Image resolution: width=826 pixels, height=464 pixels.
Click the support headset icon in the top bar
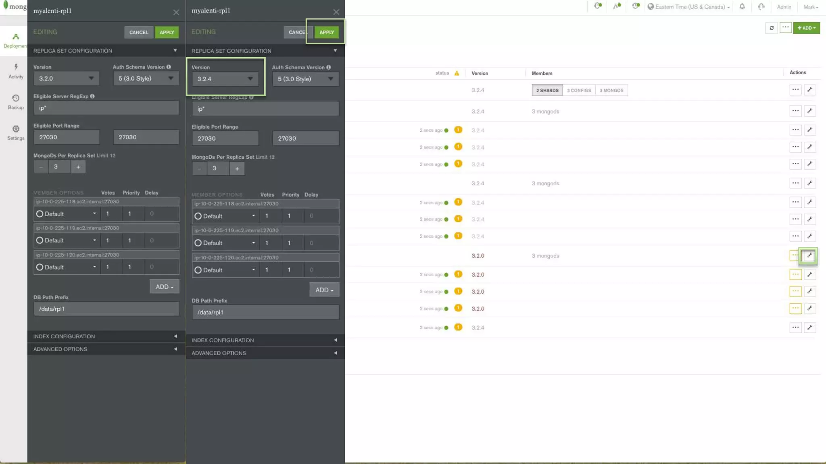[761, 6]
